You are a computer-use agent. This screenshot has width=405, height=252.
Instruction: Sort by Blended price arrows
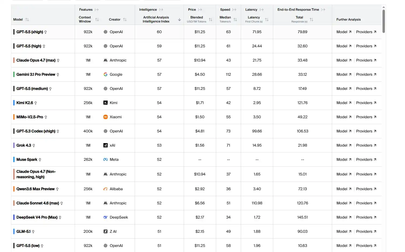[211, 20]
